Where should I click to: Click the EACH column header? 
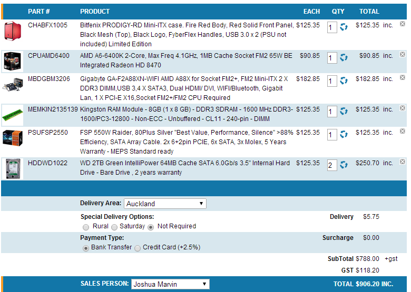pyautogui.click(x=311, y=12)
